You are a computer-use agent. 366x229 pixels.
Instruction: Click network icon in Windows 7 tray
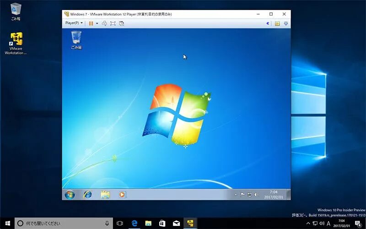click(249, 195)
